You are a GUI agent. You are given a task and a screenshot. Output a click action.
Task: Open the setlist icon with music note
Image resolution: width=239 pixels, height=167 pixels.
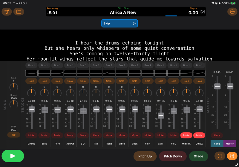click(7, 12)
